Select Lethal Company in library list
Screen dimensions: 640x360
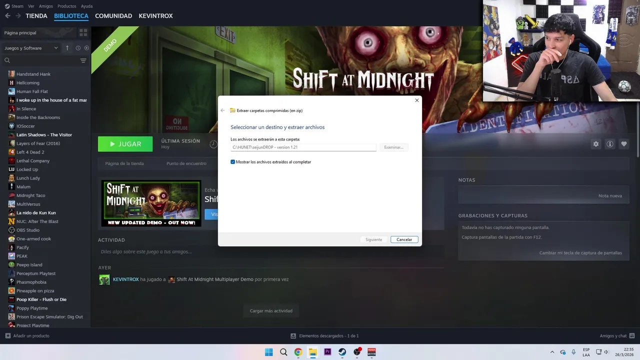[x=33, y=161]
